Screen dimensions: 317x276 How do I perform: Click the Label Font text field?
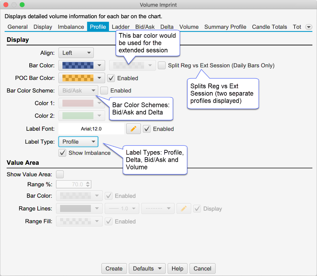point(91,129)
